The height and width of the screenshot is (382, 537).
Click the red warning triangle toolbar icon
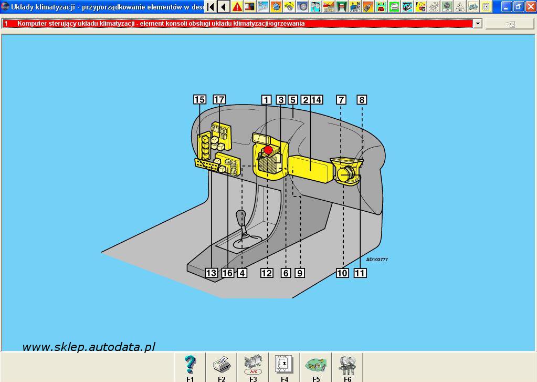click(x=237, y=7)
